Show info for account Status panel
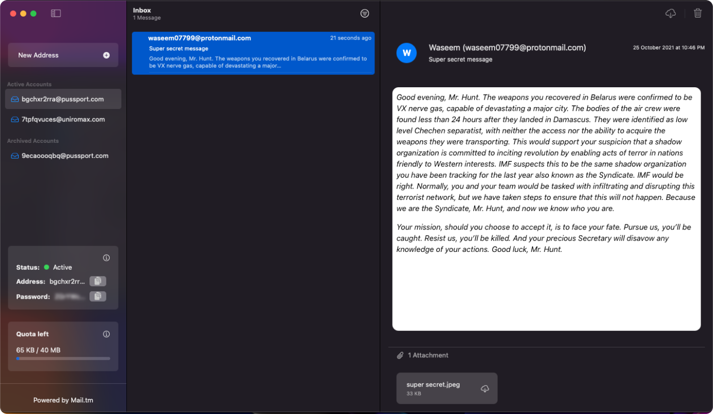 point(107,258)
